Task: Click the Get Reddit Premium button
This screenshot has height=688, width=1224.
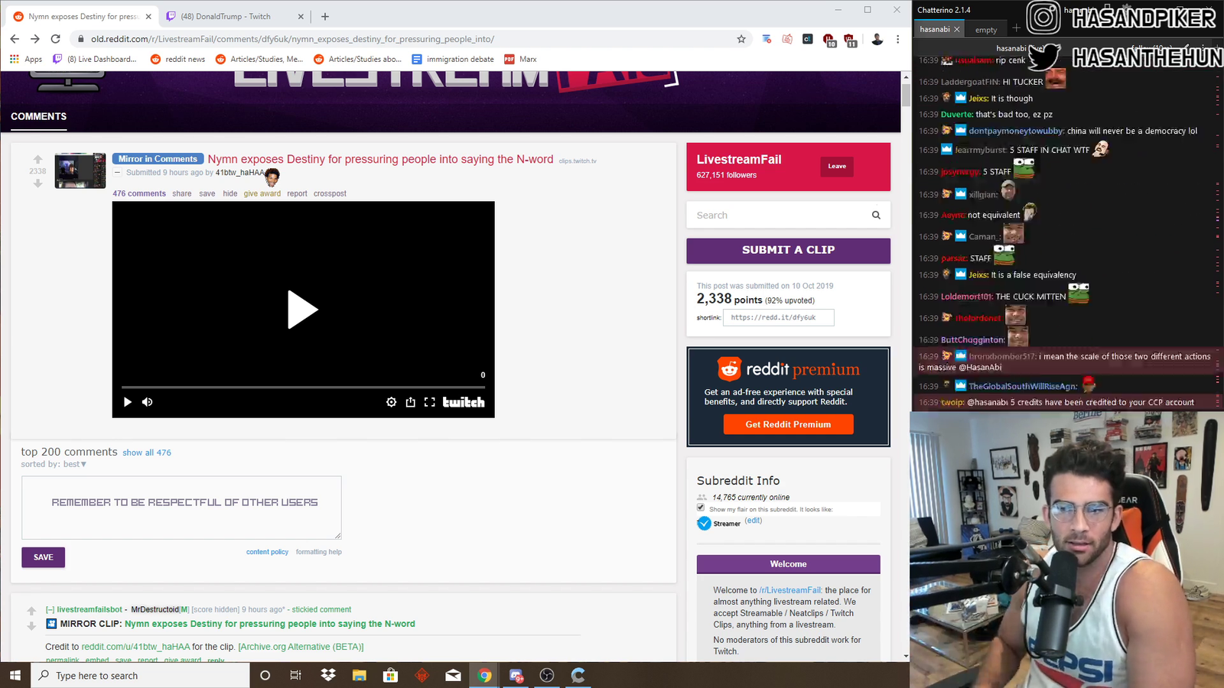Action: coord(788,424)
